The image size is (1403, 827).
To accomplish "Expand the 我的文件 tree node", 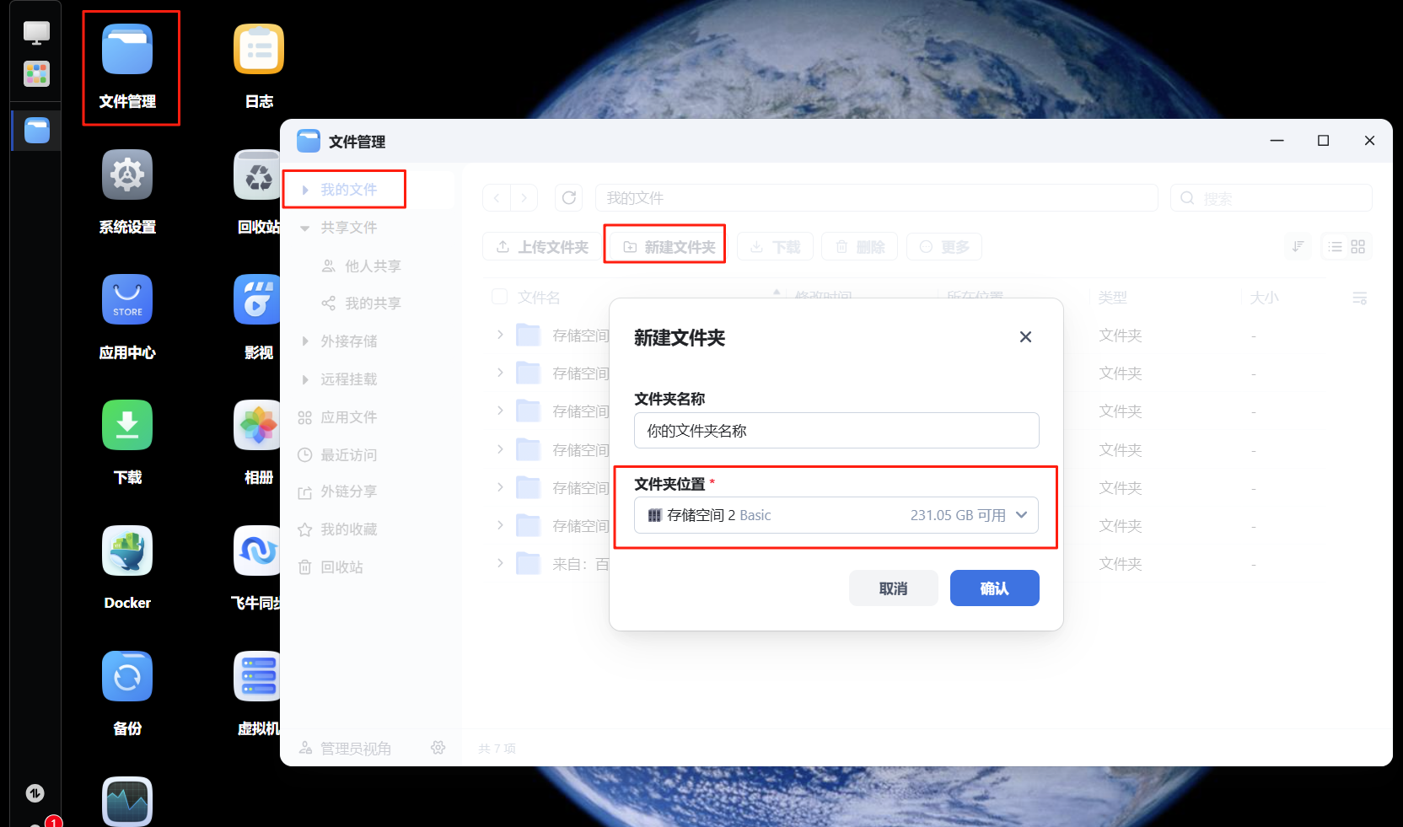I will coord(305,190).
